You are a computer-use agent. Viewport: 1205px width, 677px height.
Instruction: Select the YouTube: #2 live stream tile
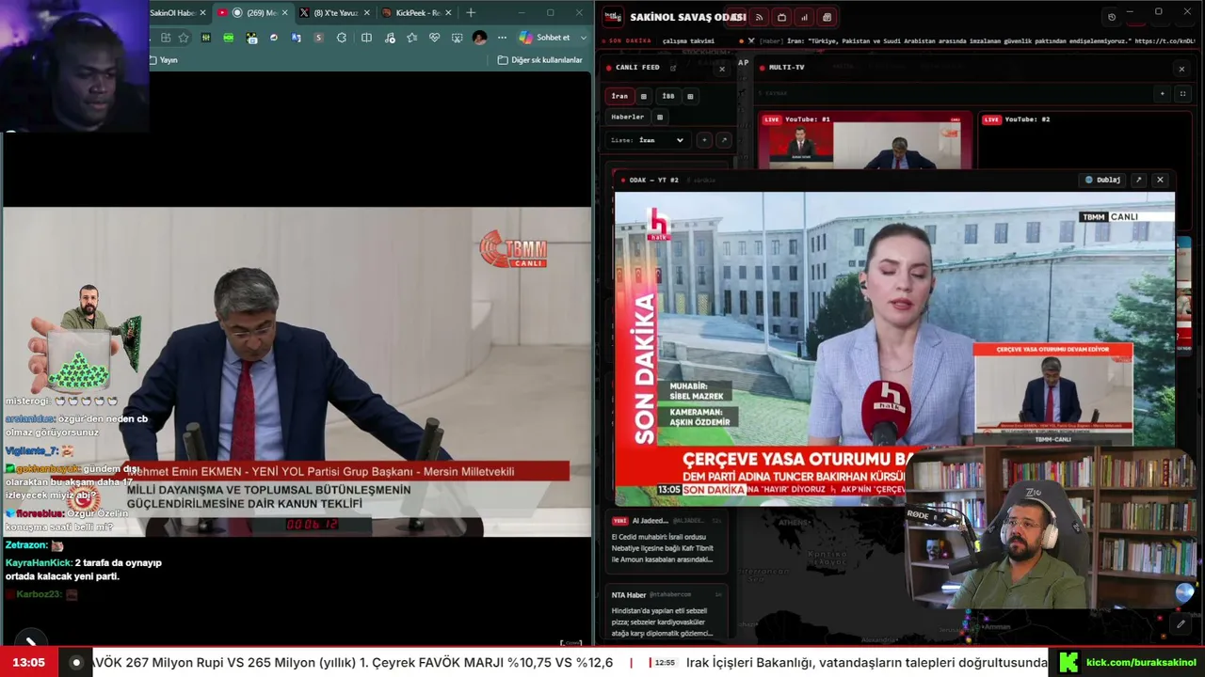click(1084, 140)
